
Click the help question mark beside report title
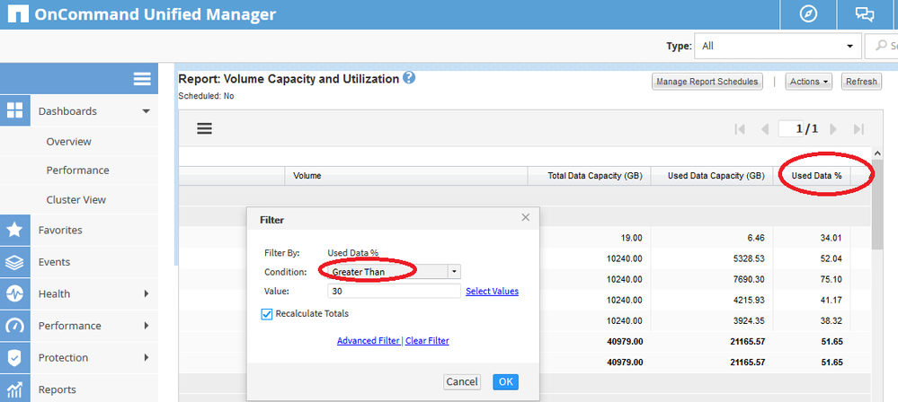tap(409, 78)
